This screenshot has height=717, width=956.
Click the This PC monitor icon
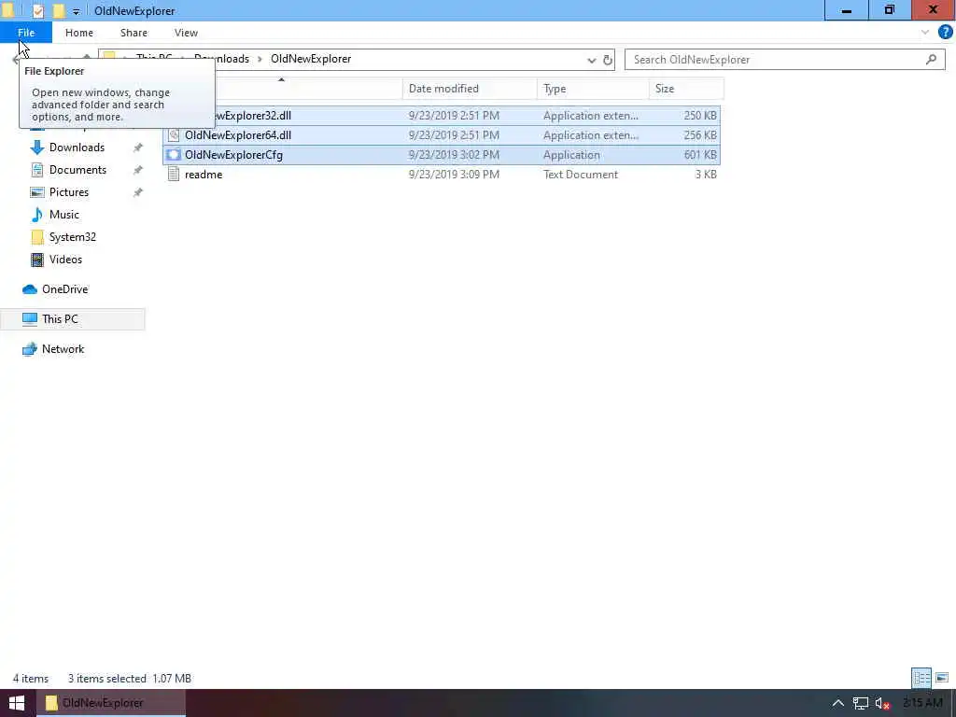30,319
